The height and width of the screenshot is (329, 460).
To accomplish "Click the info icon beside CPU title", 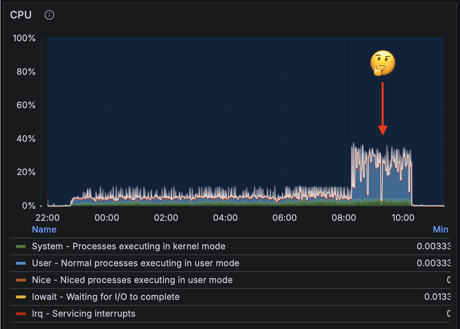I will point(49,15).
